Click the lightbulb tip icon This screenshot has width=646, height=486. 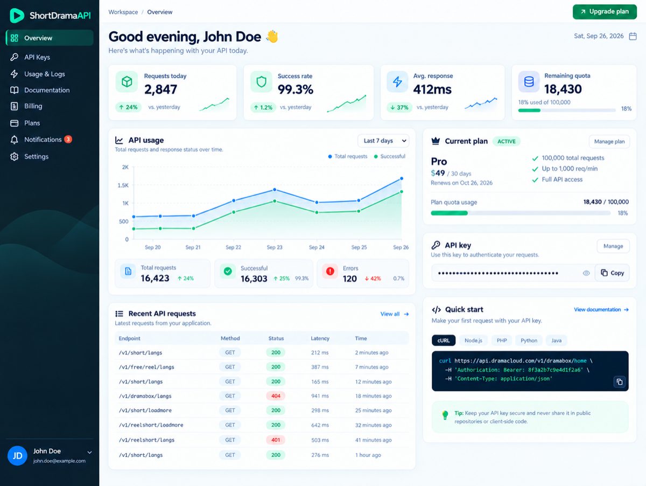(445, 415)
